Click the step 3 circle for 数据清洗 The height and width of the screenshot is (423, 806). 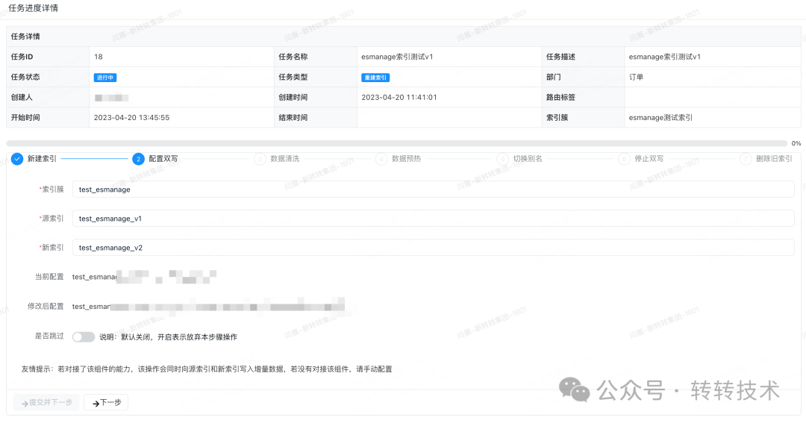pos(260,159)
